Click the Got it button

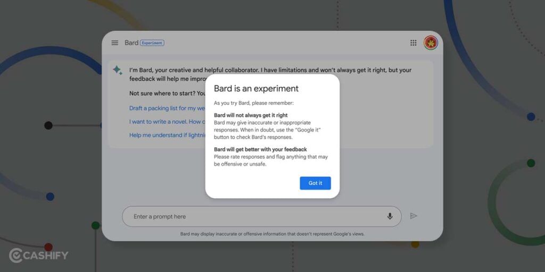pos(315,183)
